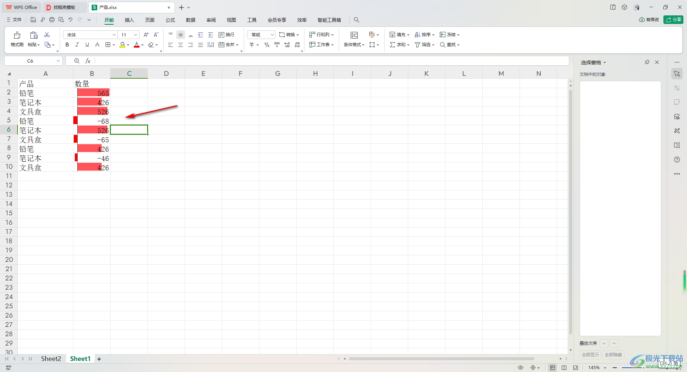The width and height of the screenshot is (687, 372).
Task: Click the Conditional Formatting (条件格式) icon
Action: click(x=354, y=35)
